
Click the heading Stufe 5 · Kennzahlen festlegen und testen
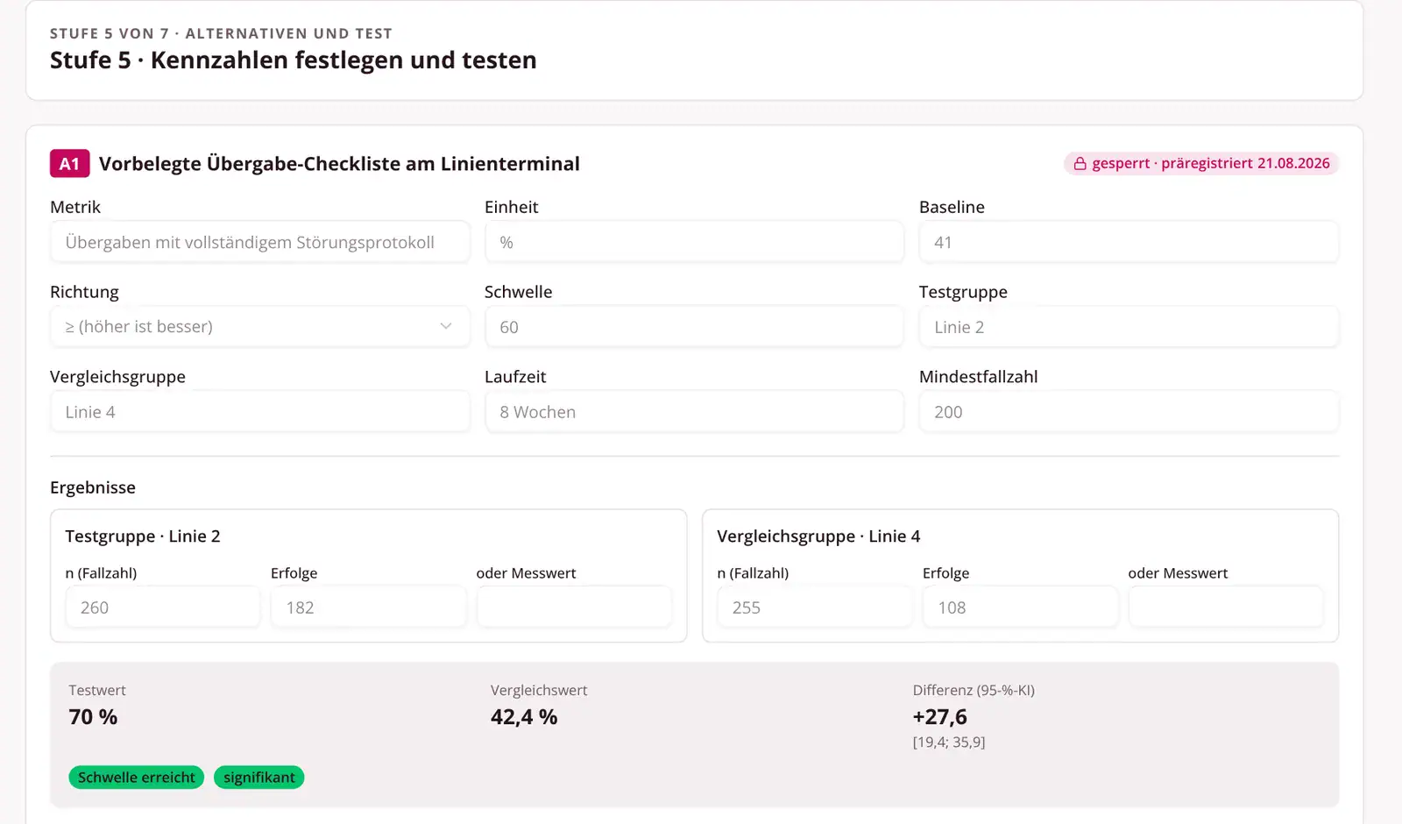(294, 60)
